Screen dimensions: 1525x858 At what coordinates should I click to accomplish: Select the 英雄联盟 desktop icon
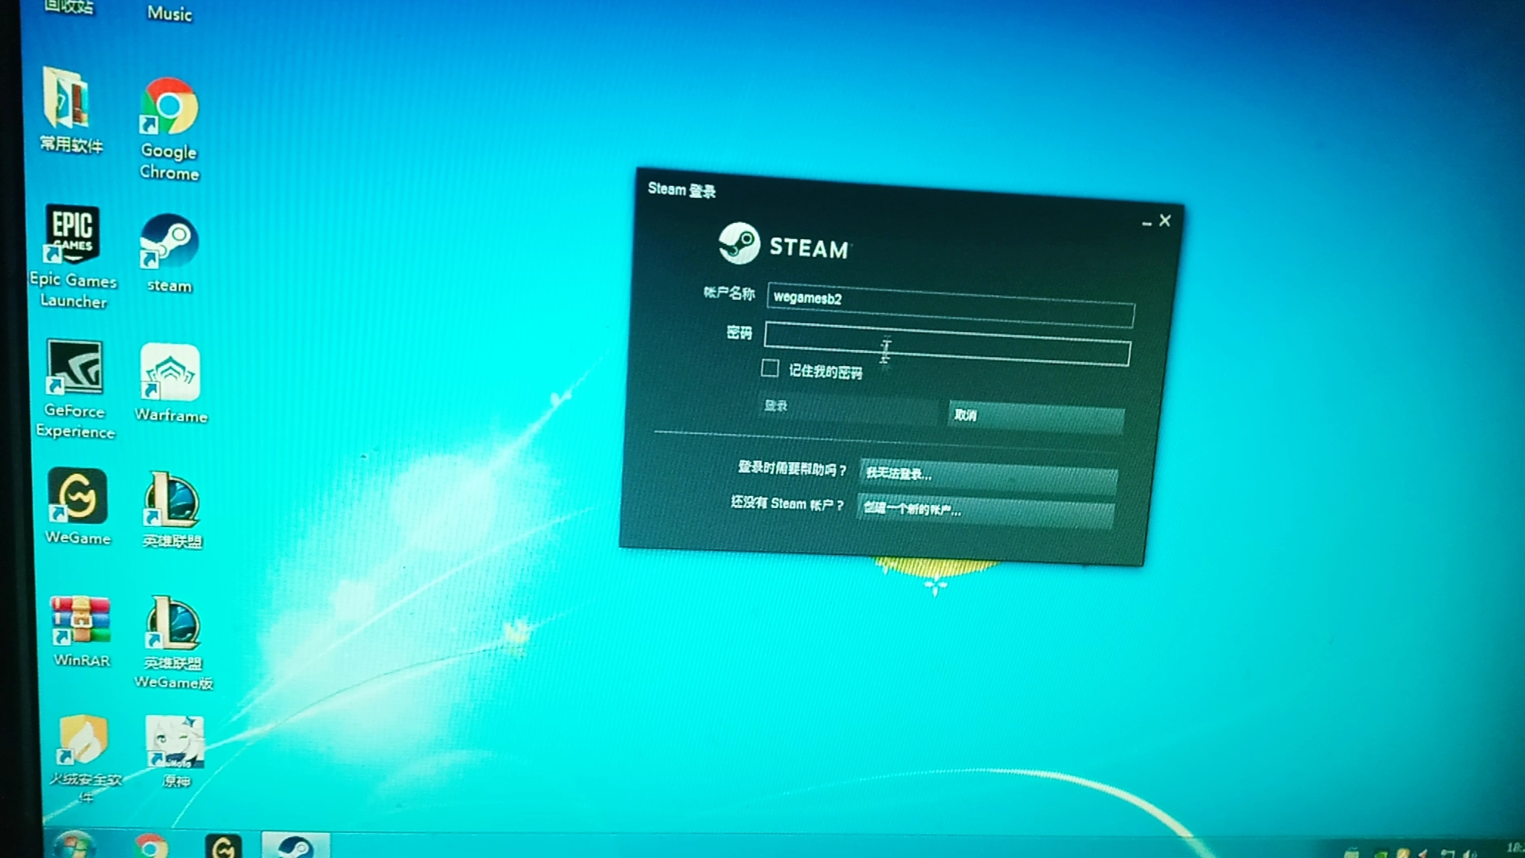(171, 510)
